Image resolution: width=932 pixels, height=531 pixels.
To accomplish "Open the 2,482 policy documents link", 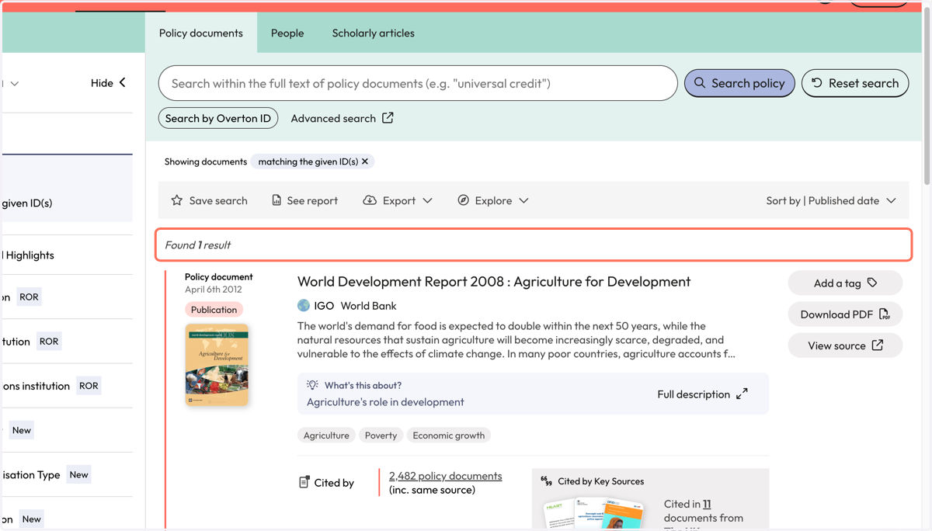I will click(x=445, y=476).
